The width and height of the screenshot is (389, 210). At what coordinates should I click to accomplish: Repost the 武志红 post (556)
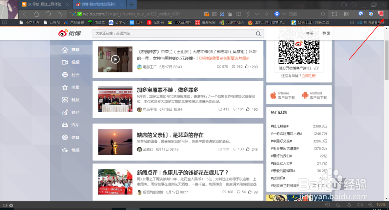click(224, 149)
